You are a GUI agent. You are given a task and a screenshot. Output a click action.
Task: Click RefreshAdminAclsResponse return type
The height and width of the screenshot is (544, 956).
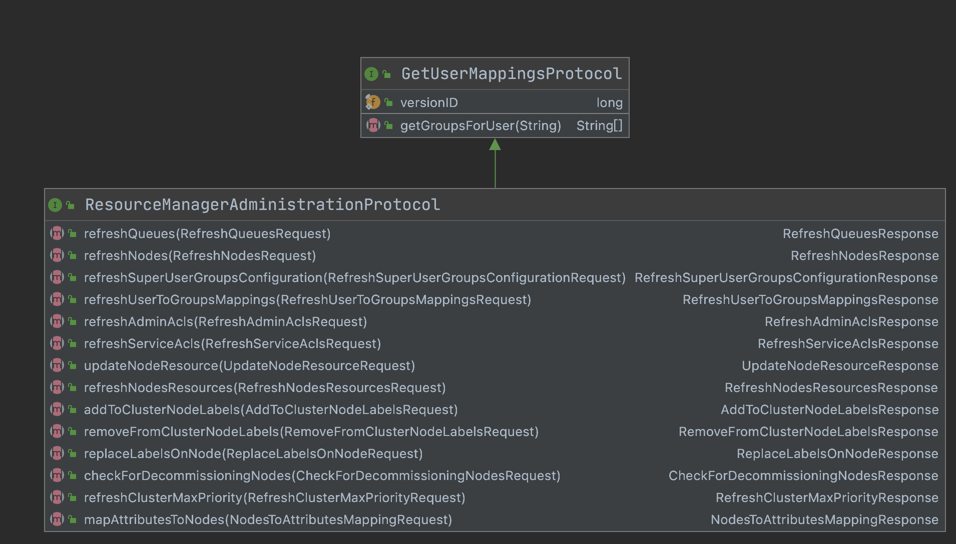851,321
